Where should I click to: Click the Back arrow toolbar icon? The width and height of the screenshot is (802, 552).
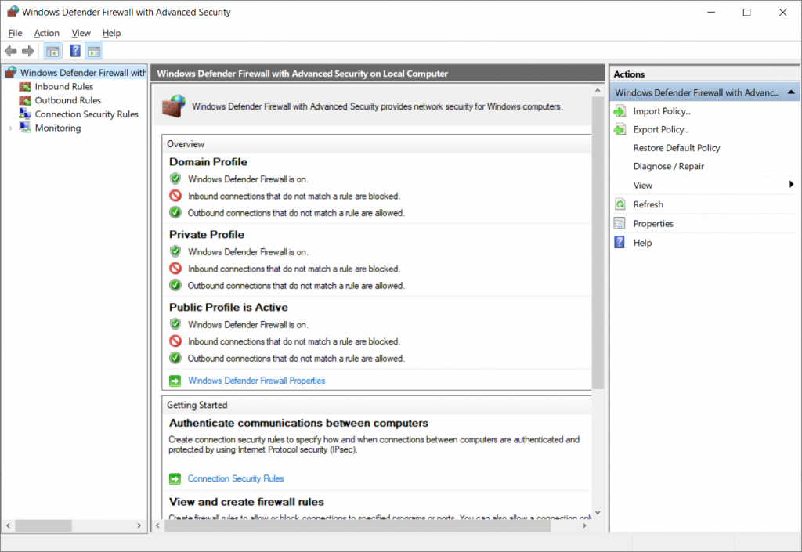[x=10, y=51]
